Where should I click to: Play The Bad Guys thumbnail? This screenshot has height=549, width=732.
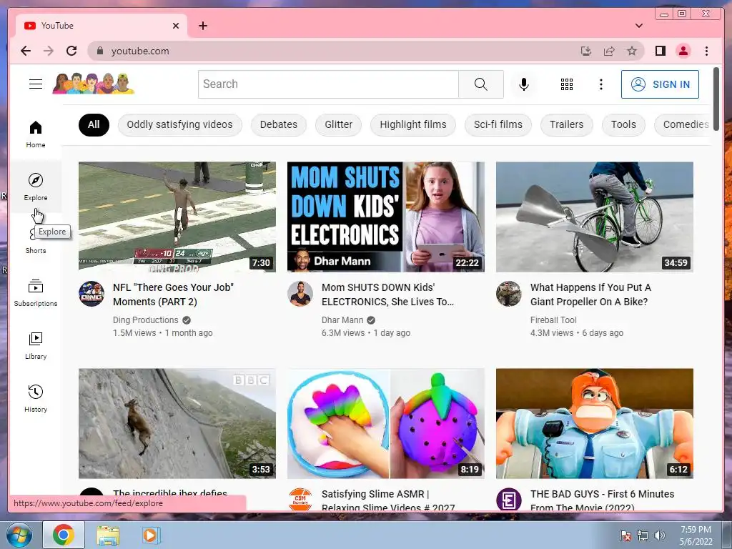click(594, 423)
